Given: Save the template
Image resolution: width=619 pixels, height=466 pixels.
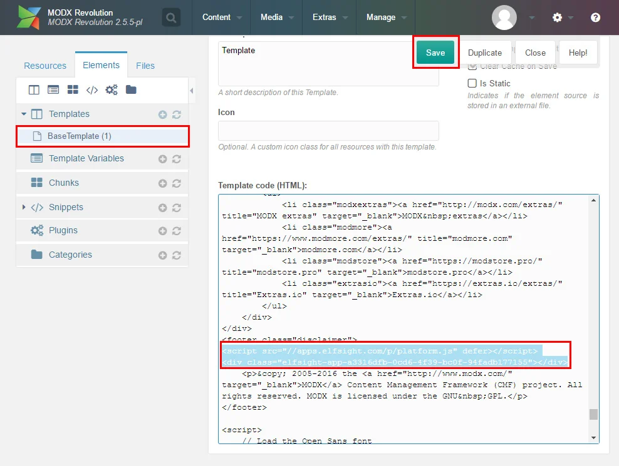Looking at the screenshot, I should (x=435, y=53).
